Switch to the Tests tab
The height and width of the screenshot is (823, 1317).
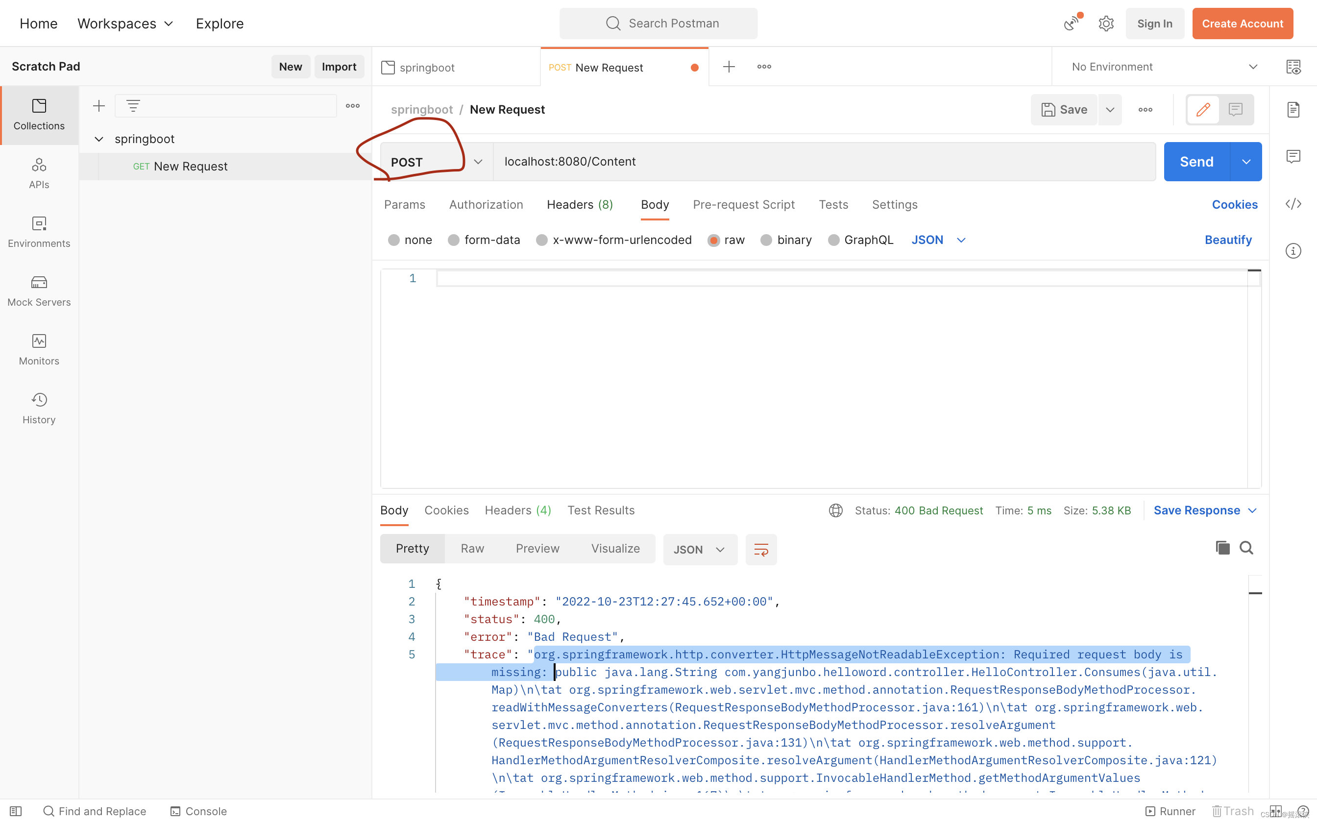(x=833, y=205)
